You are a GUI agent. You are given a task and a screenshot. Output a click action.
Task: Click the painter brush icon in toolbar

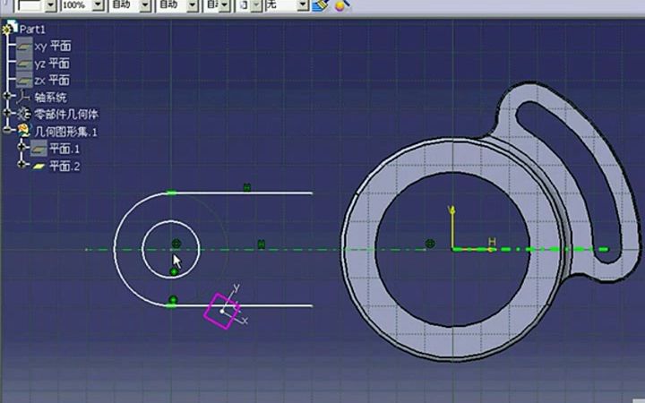click(x=321, y=5)
